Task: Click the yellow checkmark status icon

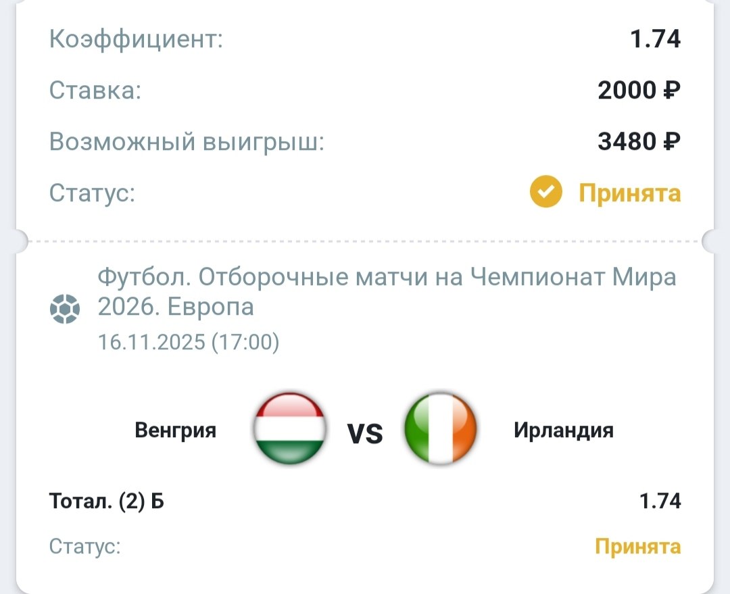Action: [545, 194]
